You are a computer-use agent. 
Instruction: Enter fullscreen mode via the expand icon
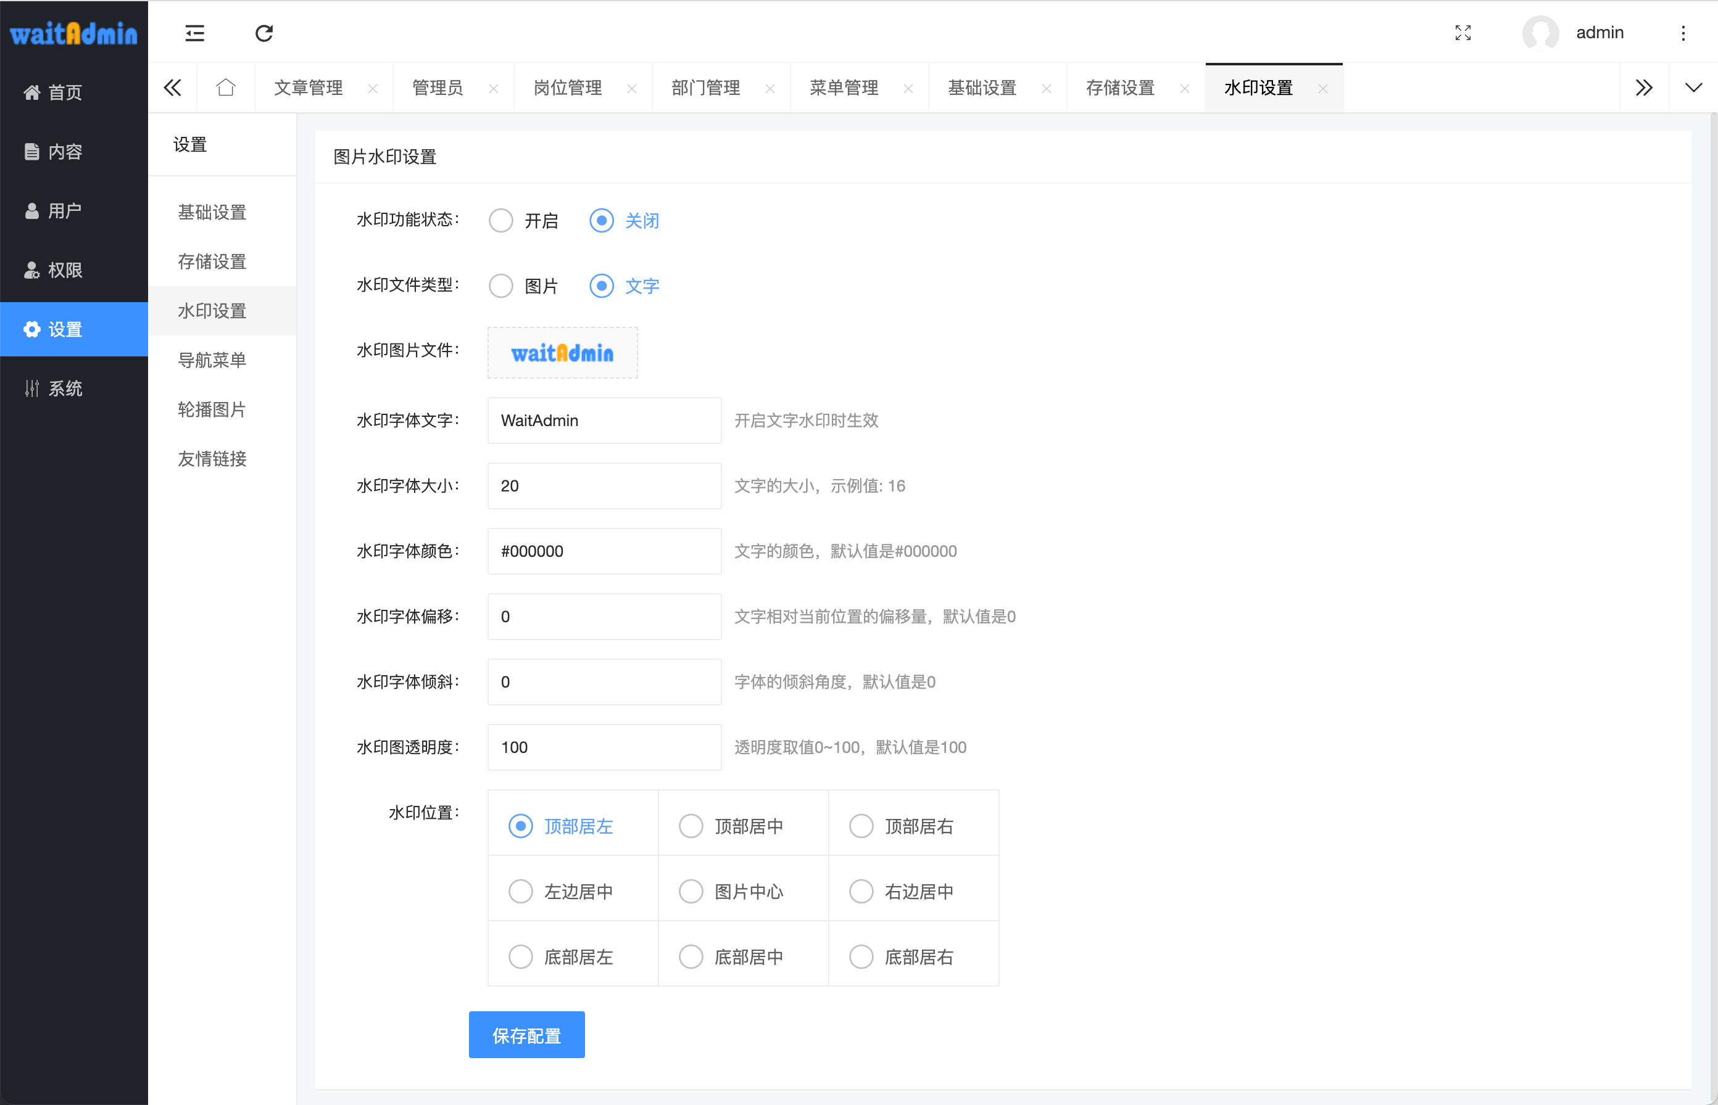(x=1463, y=33)
